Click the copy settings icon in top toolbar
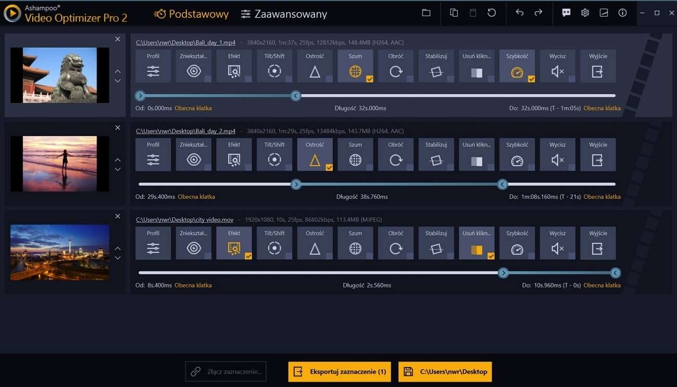 click(454, 13)
